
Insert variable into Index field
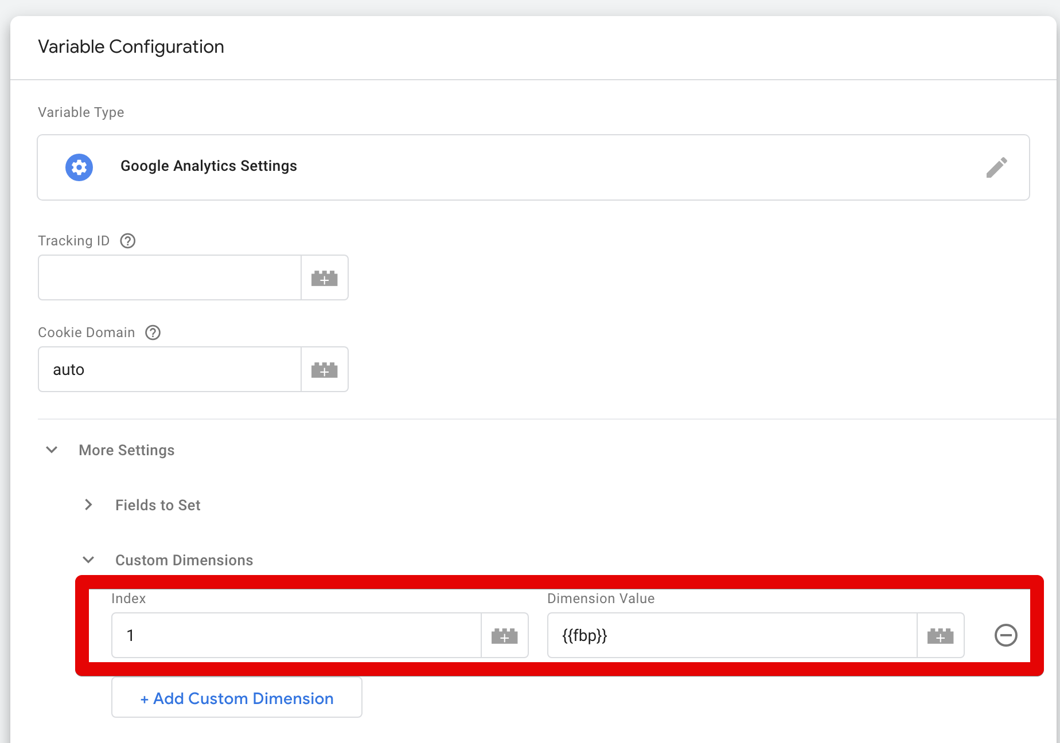[505, 635]
